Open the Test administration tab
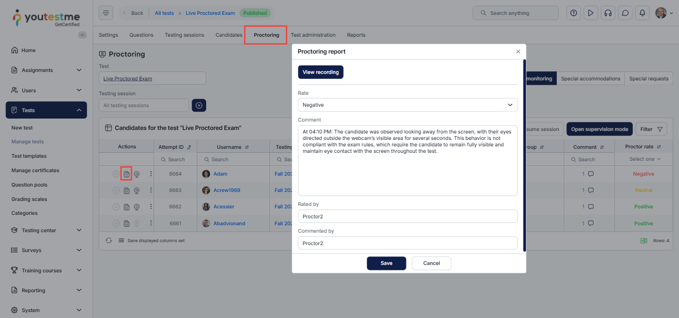Viewport: 679px width, 318px height. click(x=313, y=35)
